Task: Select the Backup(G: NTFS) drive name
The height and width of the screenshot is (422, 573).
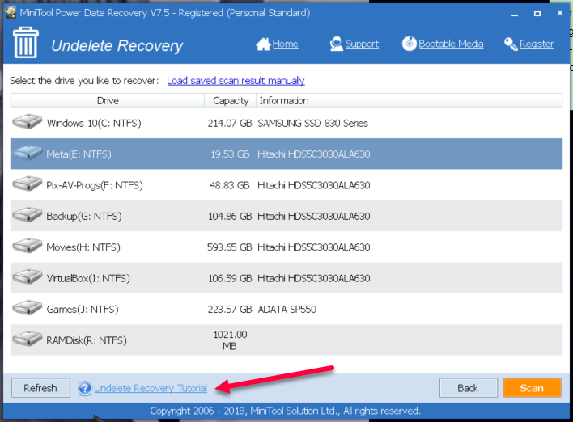Action: pos(84,216)
